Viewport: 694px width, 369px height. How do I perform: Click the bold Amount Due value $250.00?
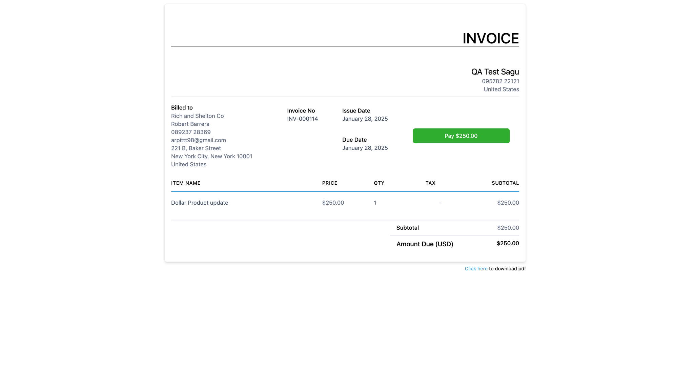coord(508,244)
